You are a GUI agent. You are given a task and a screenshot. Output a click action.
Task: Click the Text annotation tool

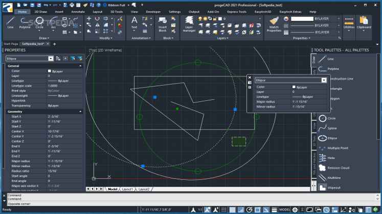134,22
